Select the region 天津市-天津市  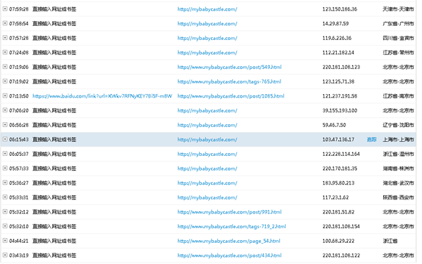[398, 9]
